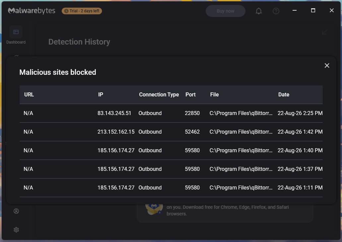342x242 pixels.
Task: Click date 22-Aug-26 1:37 PM
Action: pyautogui.click(x=300, y=169)
